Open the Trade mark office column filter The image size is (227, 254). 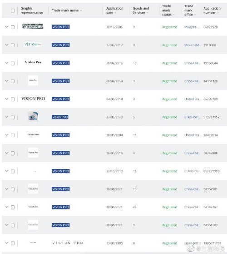click(195, 15)
